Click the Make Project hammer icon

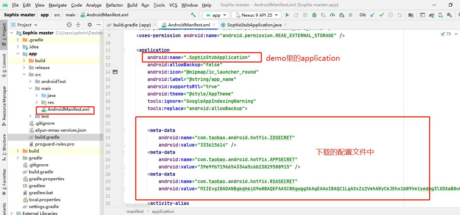pyautogui.click(x=193, y=15)
